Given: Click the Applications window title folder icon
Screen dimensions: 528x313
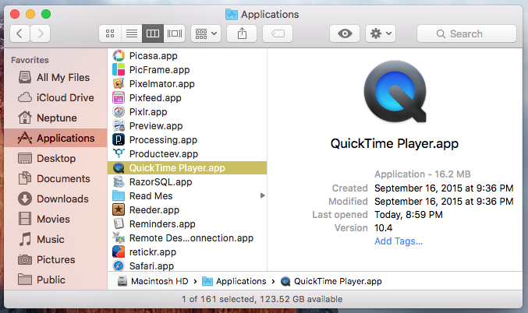Looking at the screenshot, I should pos(232,14).
